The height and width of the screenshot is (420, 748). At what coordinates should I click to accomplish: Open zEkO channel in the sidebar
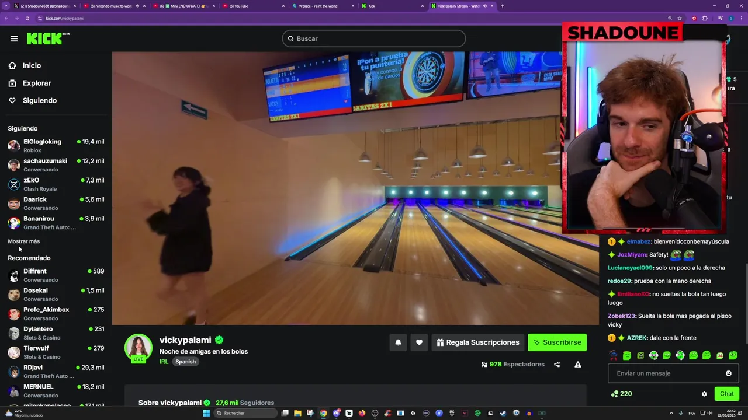[56, 184]
